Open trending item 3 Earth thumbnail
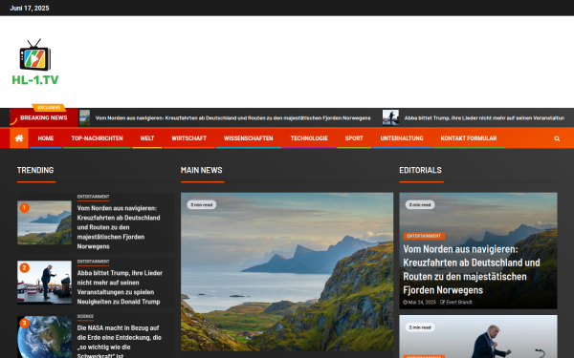The image size is (574, 358). (x=44, y=337)
